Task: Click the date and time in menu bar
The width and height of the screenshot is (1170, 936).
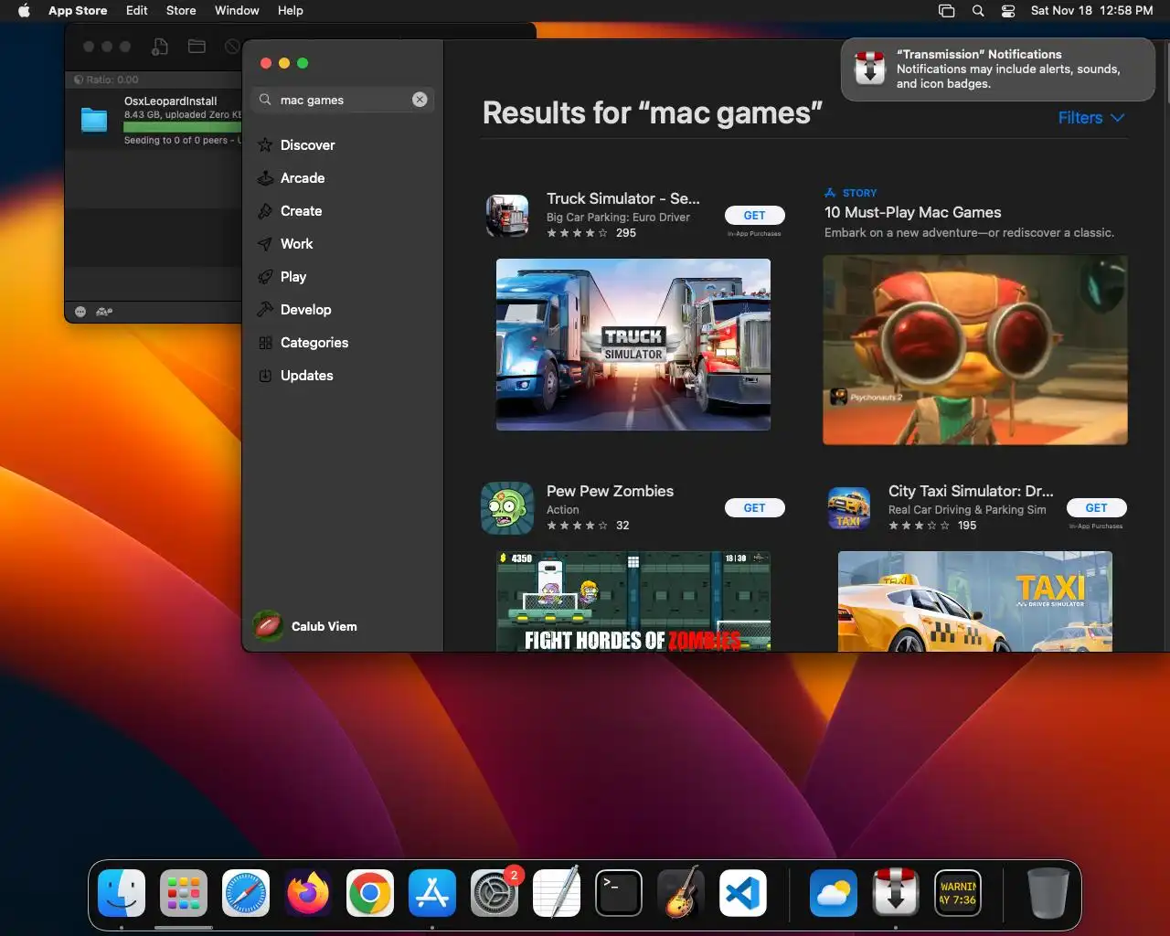Action: point(1092,11)
